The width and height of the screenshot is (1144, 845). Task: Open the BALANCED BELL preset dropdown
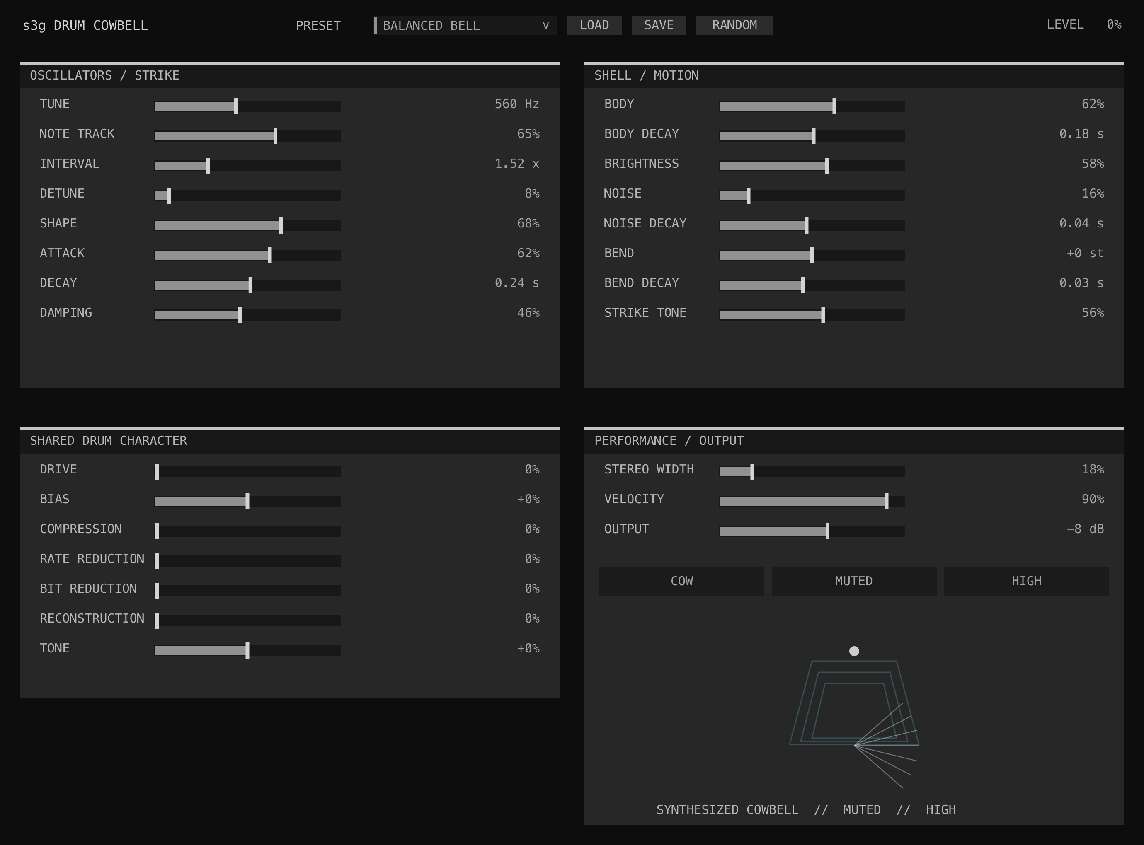click(465, 25)
